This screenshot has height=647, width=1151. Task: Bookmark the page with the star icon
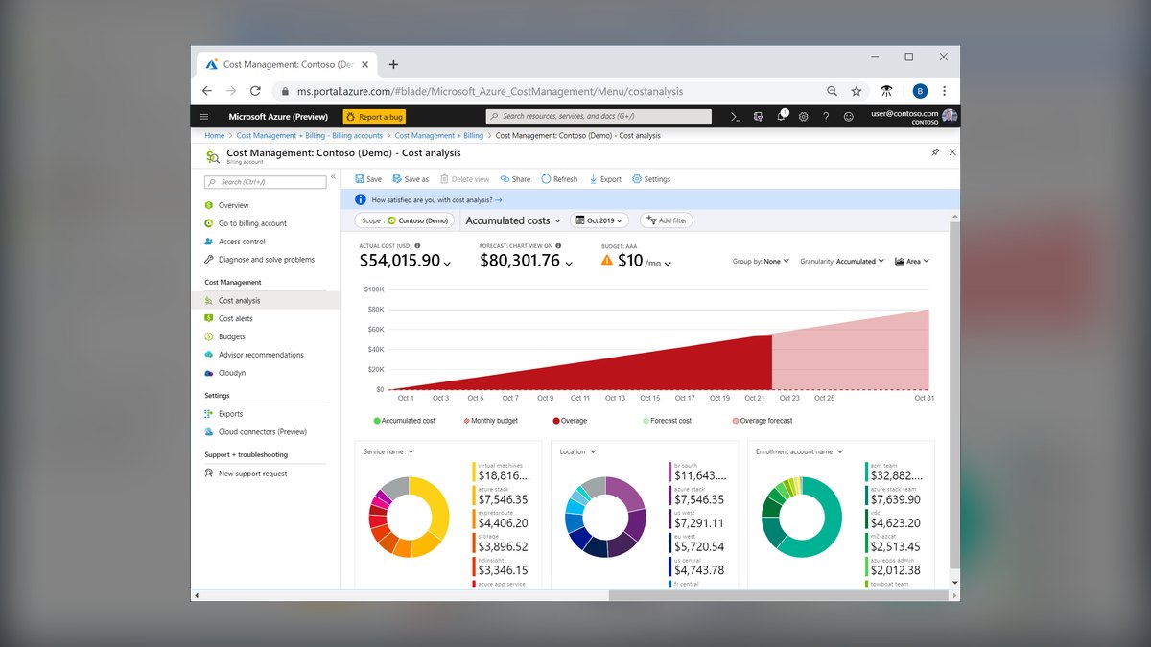click(857, 91)
